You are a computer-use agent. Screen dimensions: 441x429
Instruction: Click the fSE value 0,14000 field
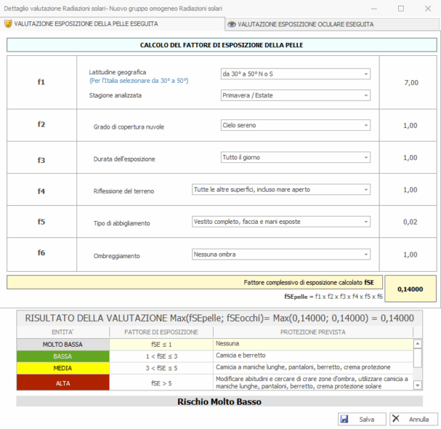(410, 289)
